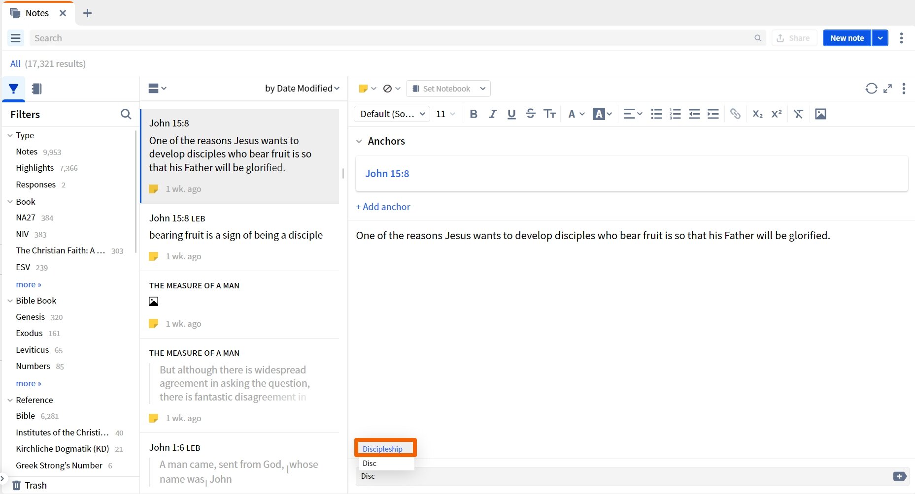Screen dimensions: 915x494
Task: Expand the collapsed side panel arrow
Action: [2, 478]
